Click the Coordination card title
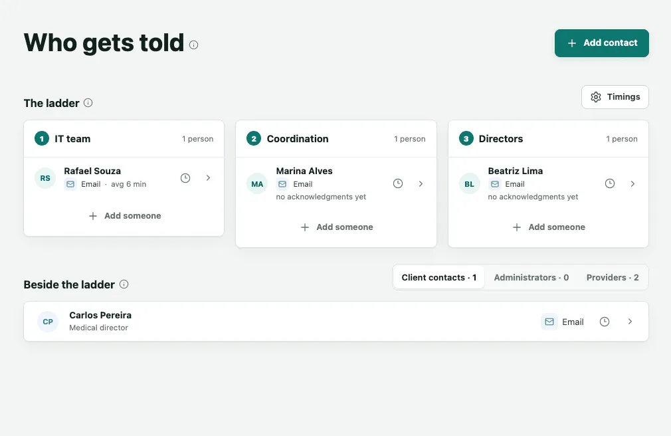Screen dimensions: 671x436 tap(298, 139)
